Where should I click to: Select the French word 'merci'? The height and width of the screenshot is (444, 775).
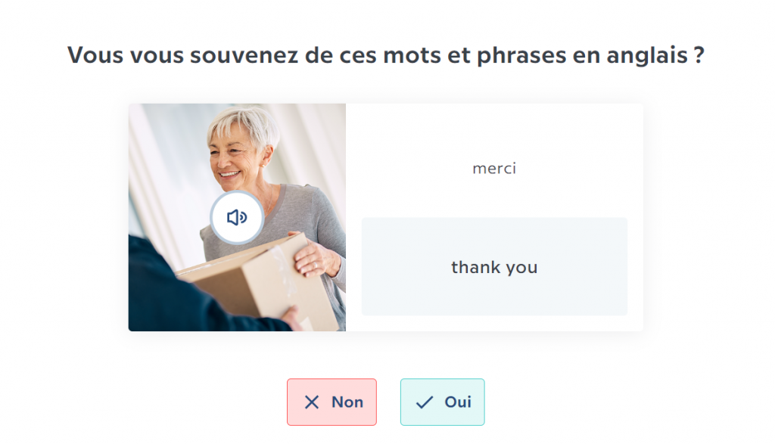(494, 168)
